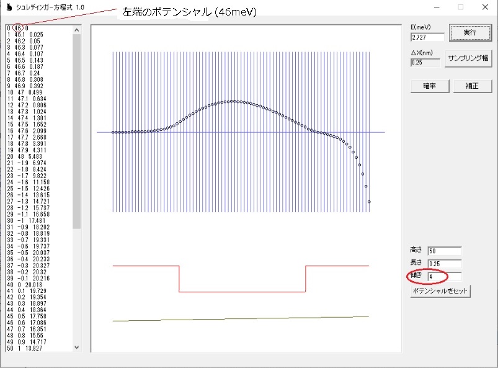The height and width of the screenshot is (368, 498).
Task: Click into the 長さ input box
Action: point(444,263)
